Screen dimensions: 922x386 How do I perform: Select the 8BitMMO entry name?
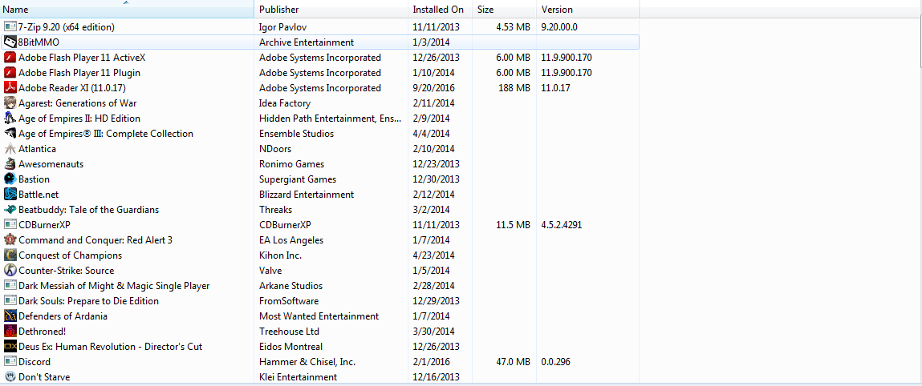(x=39, y=42)
